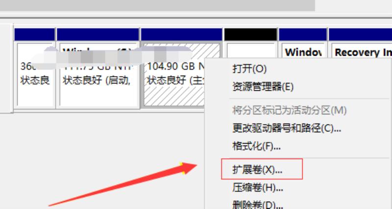The image size is (392, 209).
Task: Click the disk label panel at left edge
Action: click(6, 68)
